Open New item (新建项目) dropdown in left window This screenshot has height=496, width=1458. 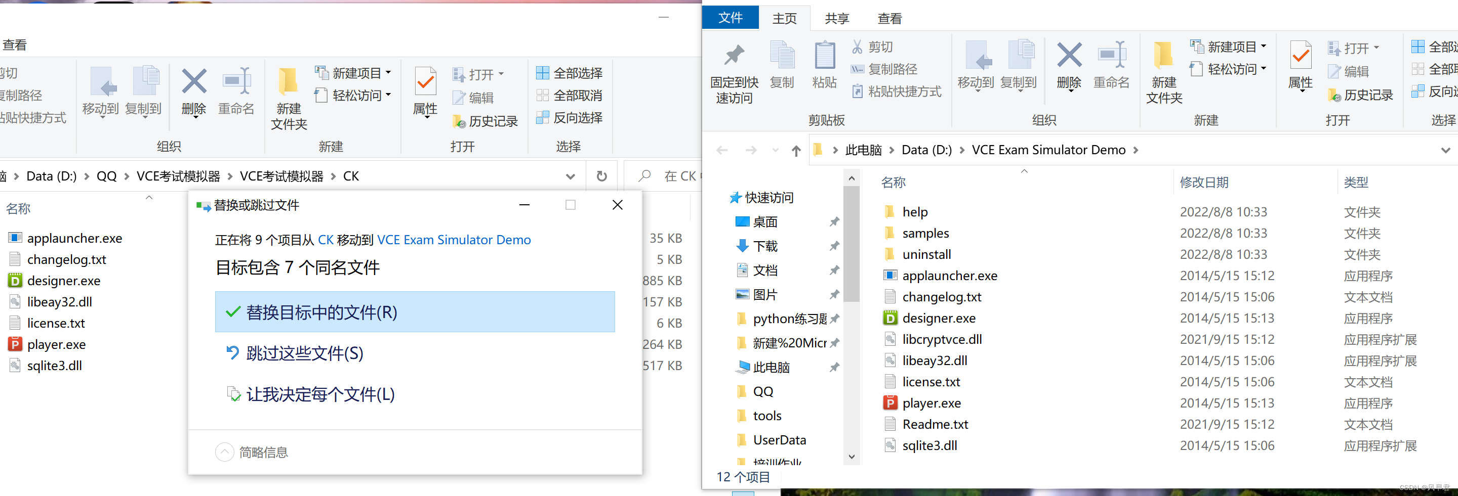point(354,73)
